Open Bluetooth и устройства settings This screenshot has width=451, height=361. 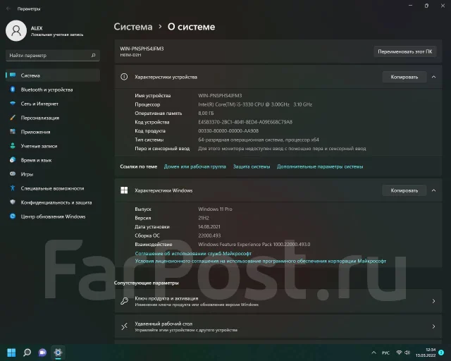coord(53,90)
